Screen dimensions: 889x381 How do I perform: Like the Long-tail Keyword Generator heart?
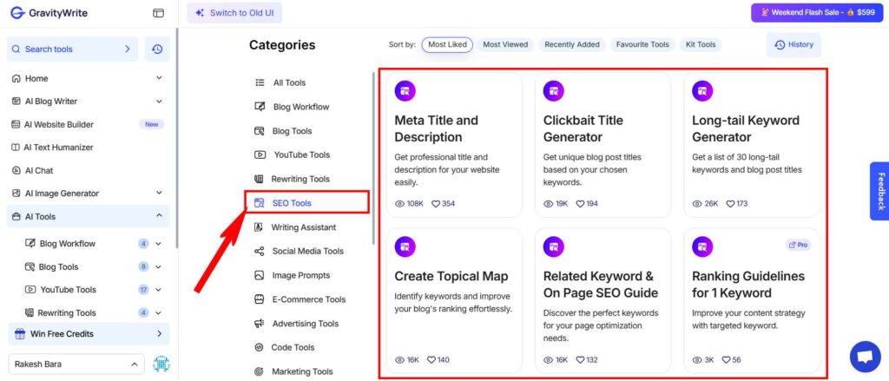(730, 204)
